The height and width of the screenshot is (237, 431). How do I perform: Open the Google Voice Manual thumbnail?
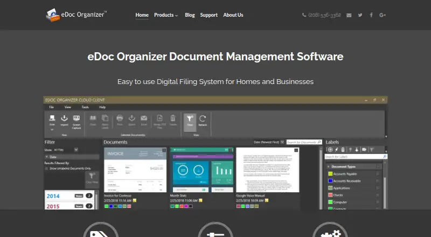(267, 170)
